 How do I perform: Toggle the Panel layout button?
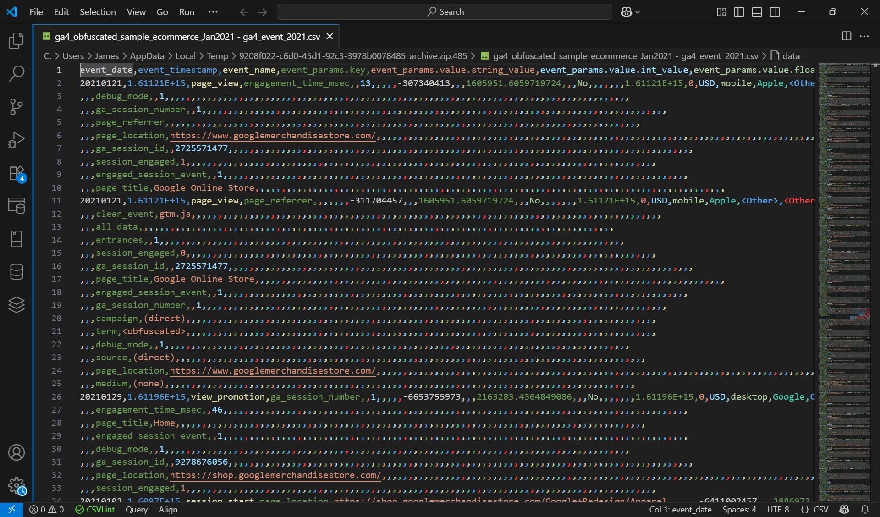757,12
